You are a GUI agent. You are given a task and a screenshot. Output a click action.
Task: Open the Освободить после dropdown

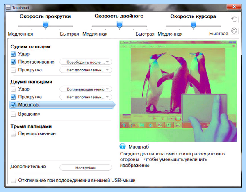click(x=86, y=62)
